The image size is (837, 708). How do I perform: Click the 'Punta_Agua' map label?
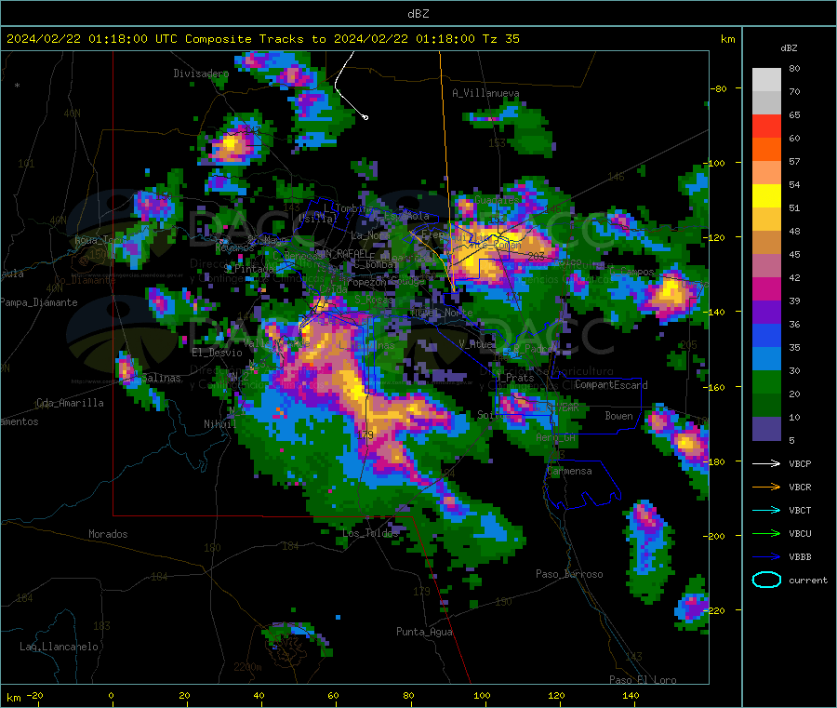tap(424, 632)
